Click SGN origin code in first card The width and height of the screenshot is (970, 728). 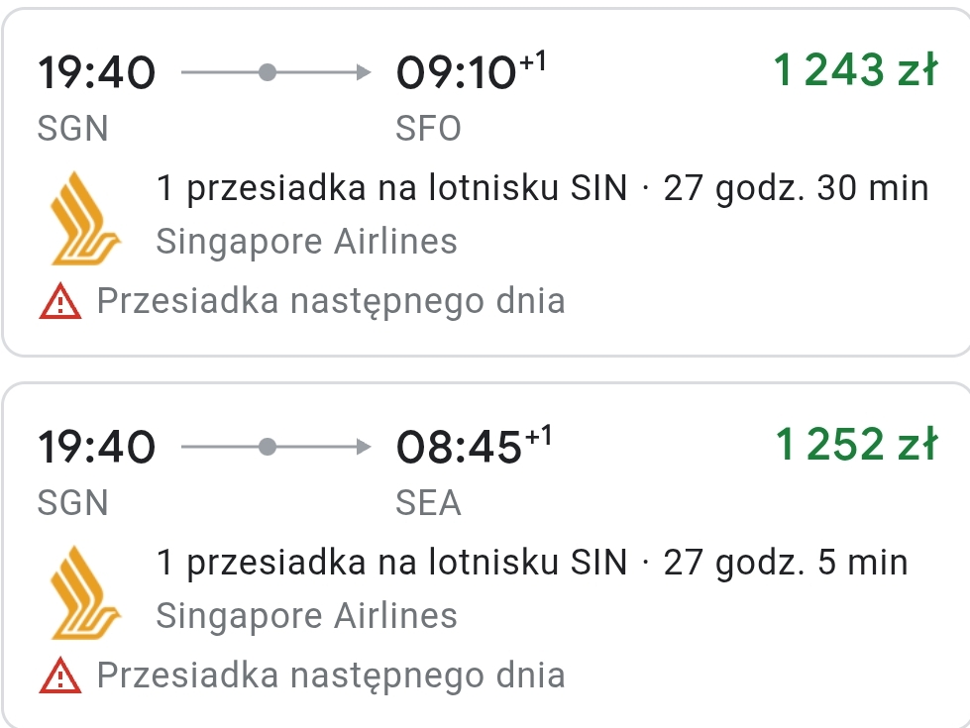tap(73, 129)
